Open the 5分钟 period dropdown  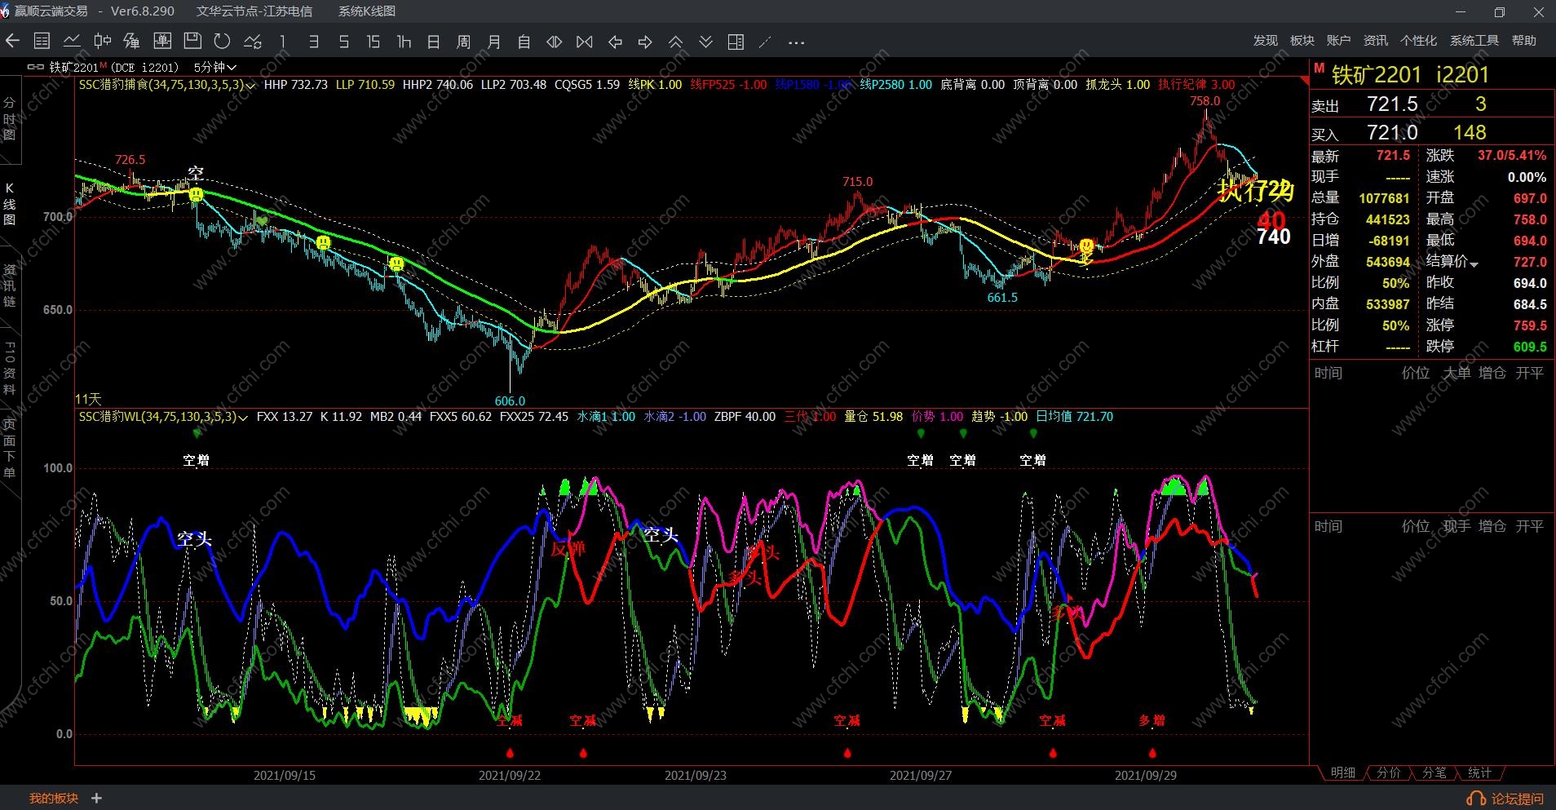coord(215,68)
